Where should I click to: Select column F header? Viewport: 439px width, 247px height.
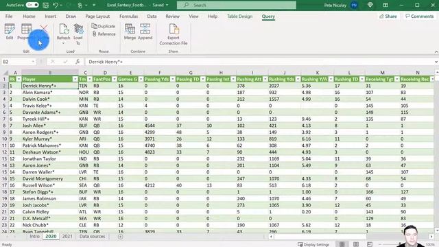[x=160, y=73]
